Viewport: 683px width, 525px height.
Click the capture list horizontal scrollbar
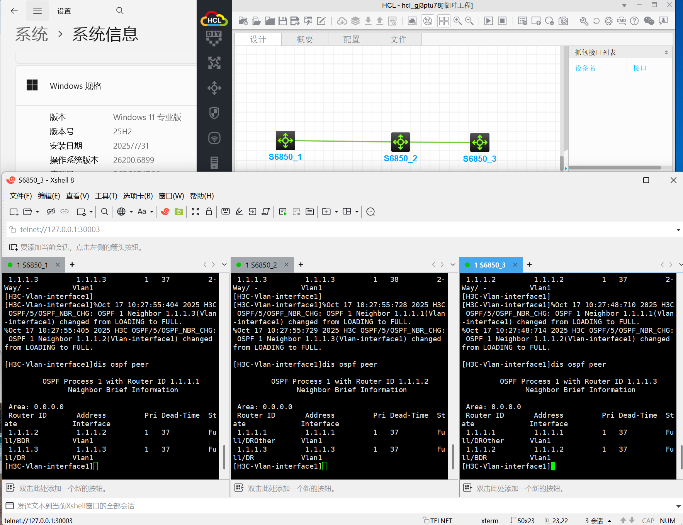tap(614, 168)
